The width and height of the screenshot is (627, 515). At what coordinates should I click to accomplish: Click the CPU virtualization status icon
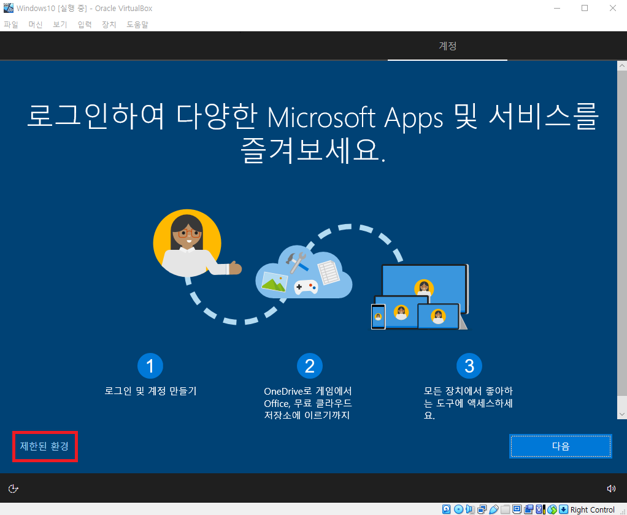pyautogui.click(x=540, y=509)
